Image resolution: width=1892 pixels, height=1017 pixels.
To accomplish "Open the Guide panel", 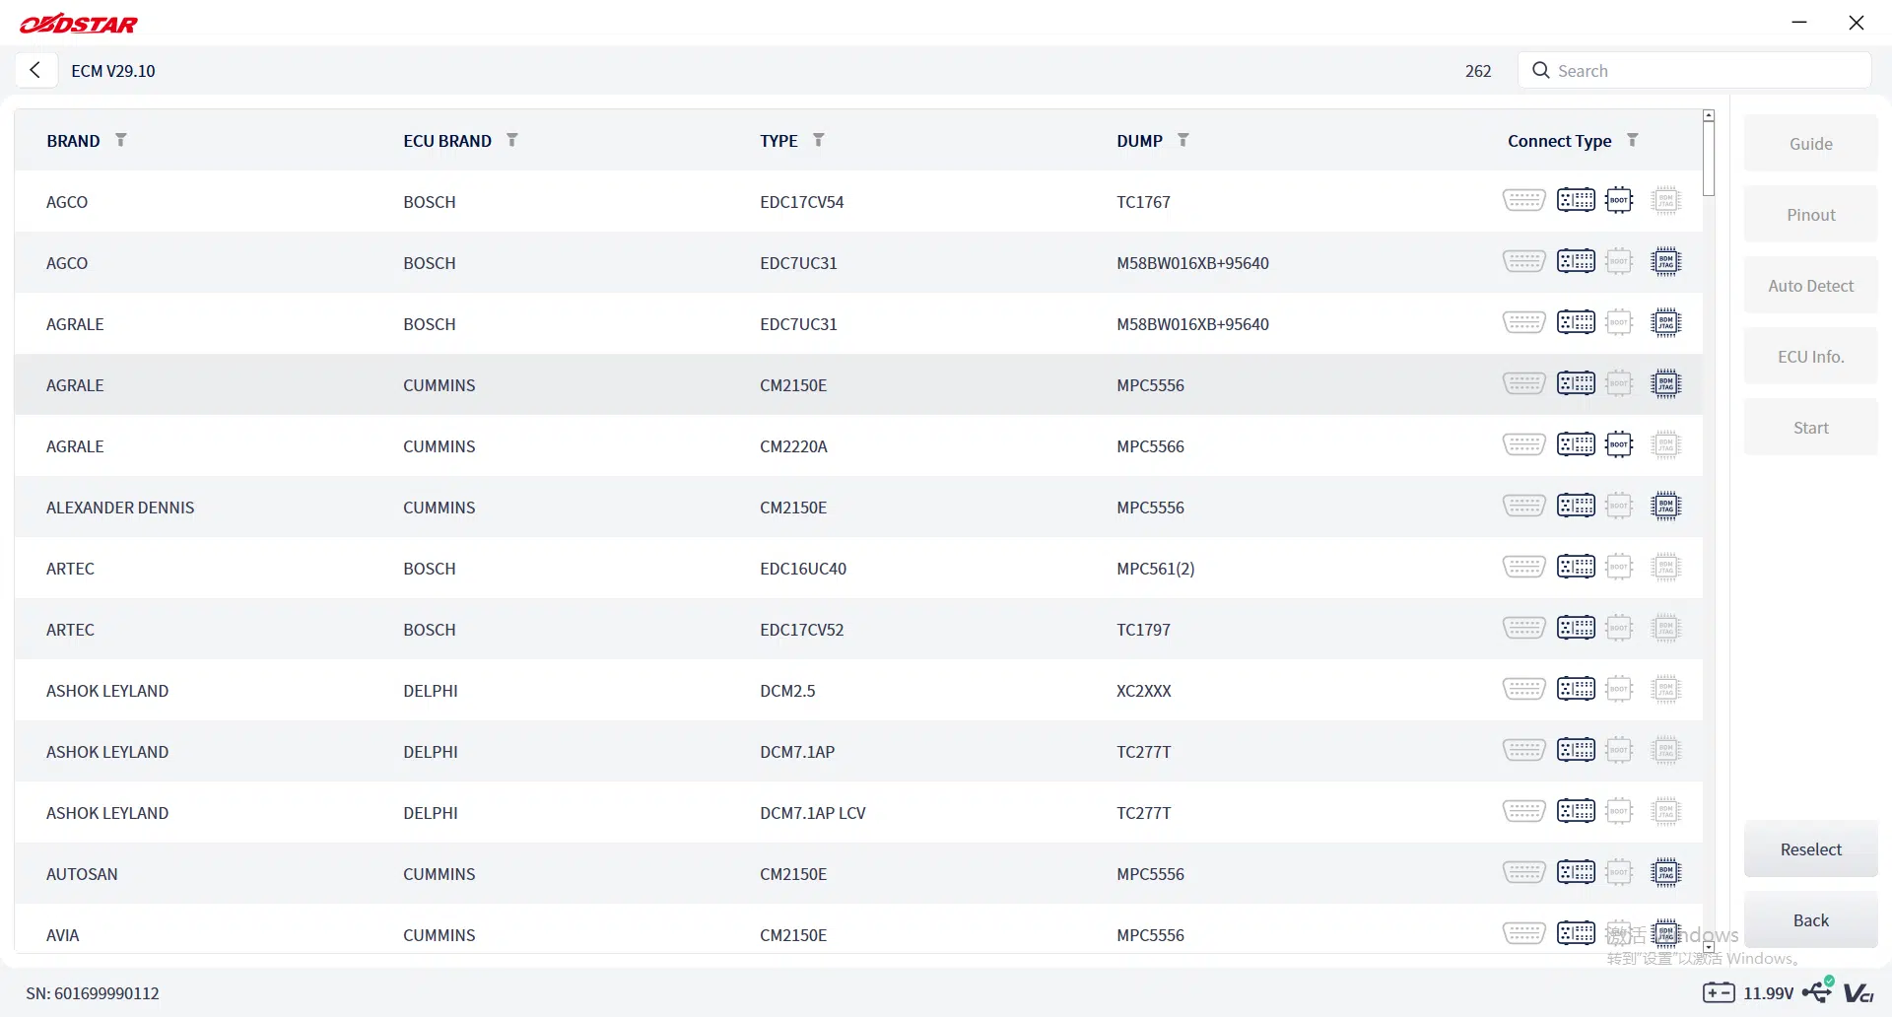I will (x=1811, y=144).
